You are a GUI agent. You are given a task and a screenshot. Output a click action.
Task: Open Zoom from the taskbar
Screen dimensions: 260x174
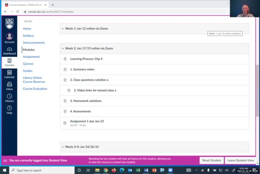[x=170, y=170]
